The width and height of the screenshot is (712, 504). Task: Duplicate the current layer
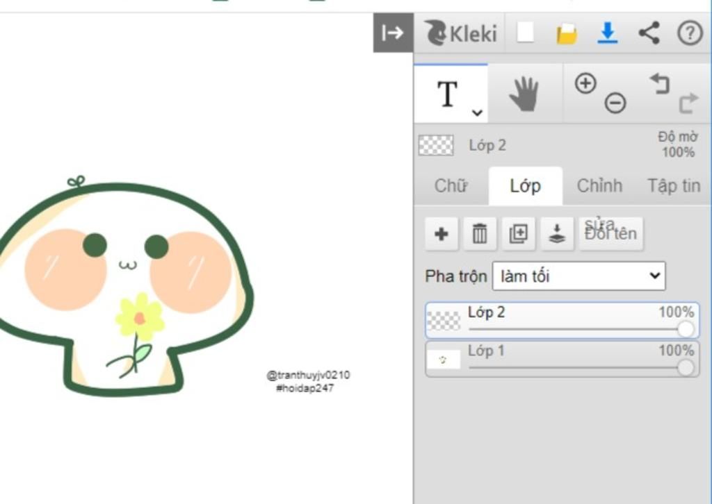(518, 234)
